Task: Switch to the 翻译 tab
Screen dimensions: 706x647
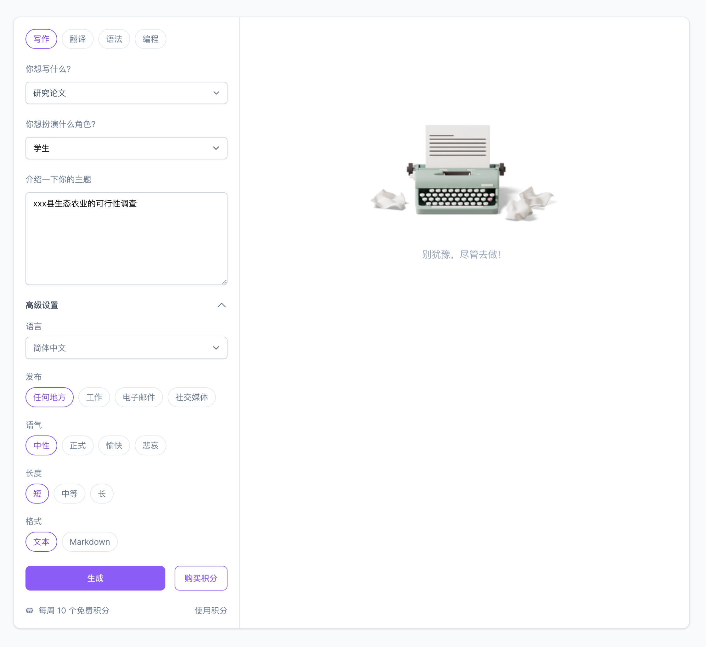Action: (77, 39)
